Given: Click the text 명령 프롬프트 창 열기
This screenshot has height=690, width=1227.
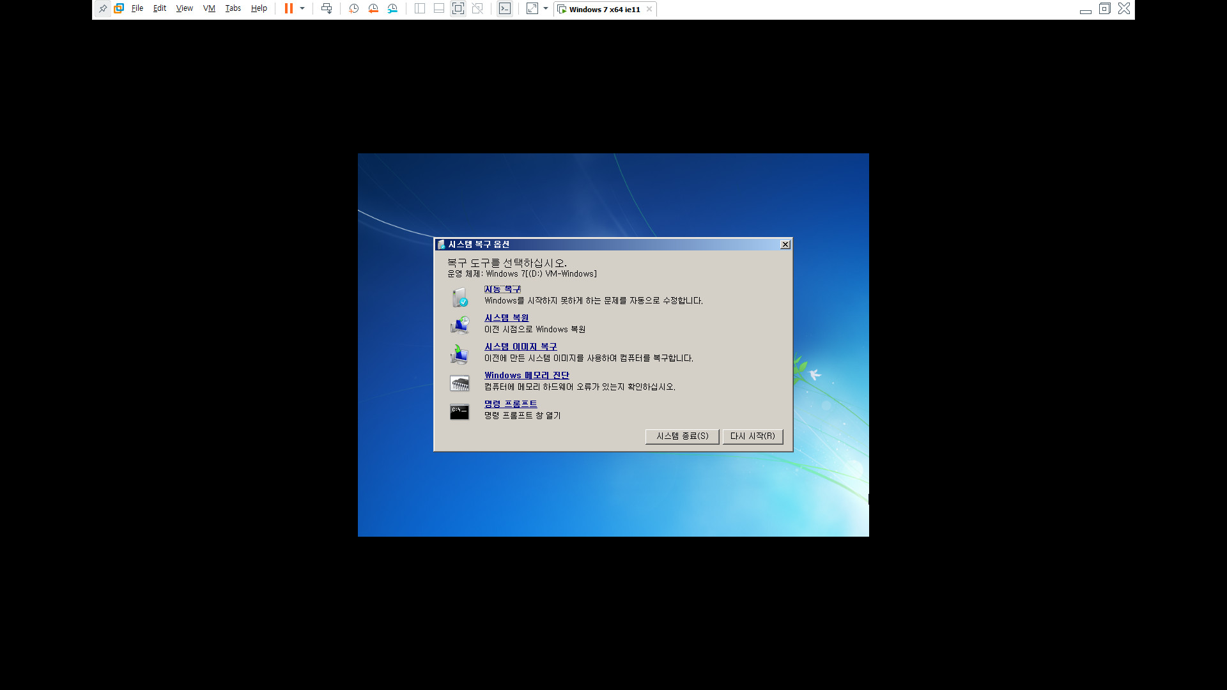Looking at the screenshot, I should pyautogui.click(x=522, y=416).
